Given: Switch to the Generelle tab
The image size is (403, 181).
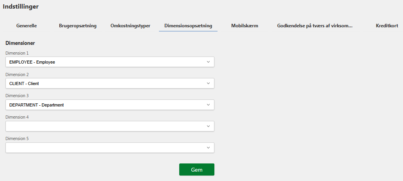Looking at the screenshot, I should [27, 26].
